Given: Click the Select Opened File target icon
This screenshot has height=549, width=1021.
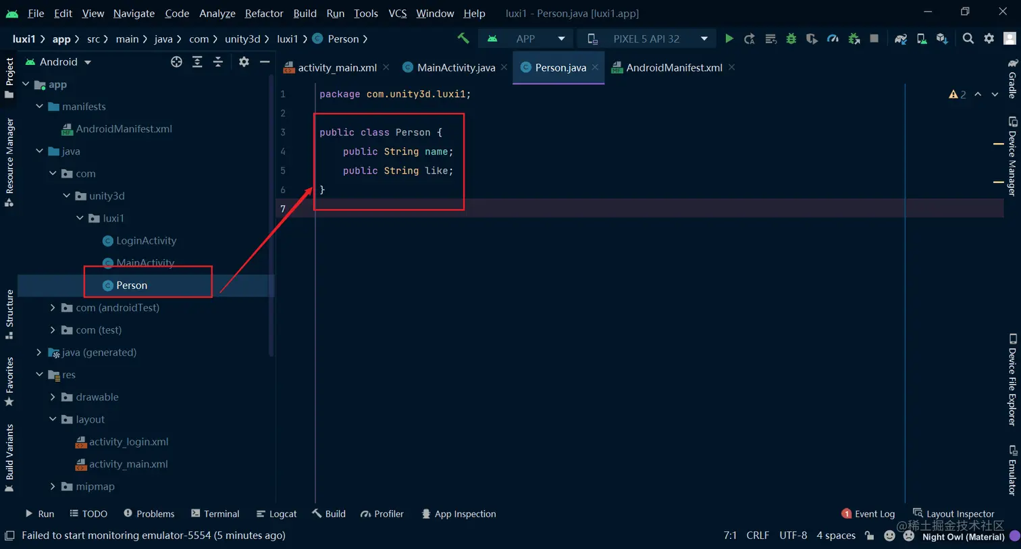Looking at the screenshot, I should click(176, 61).
